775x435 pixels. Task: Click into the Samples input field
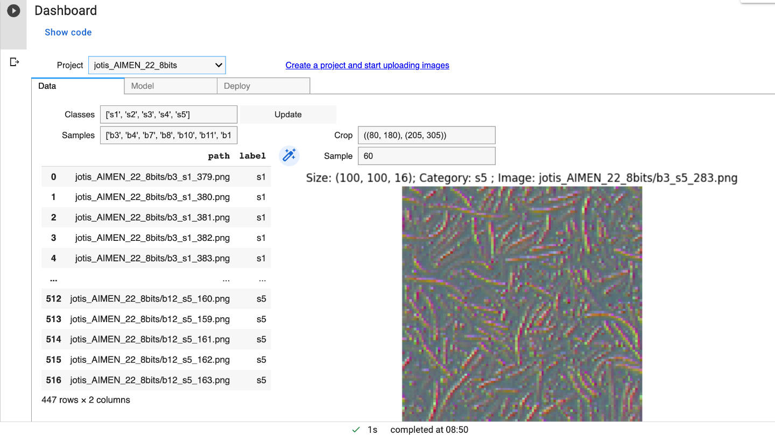[x=168, y=136]
